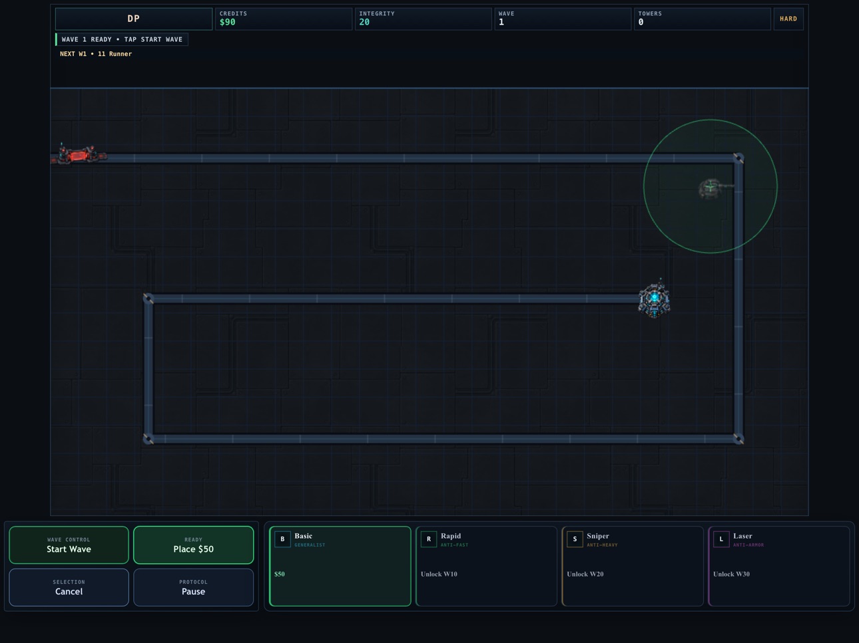Click the S badge on the Sniper tower card
Screen dimensions: 859x643
point(575,539)
